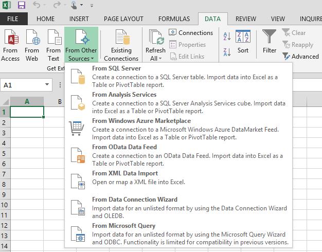322x252 pixels.
Task: Reapply the filter
Action: point(298,45)
